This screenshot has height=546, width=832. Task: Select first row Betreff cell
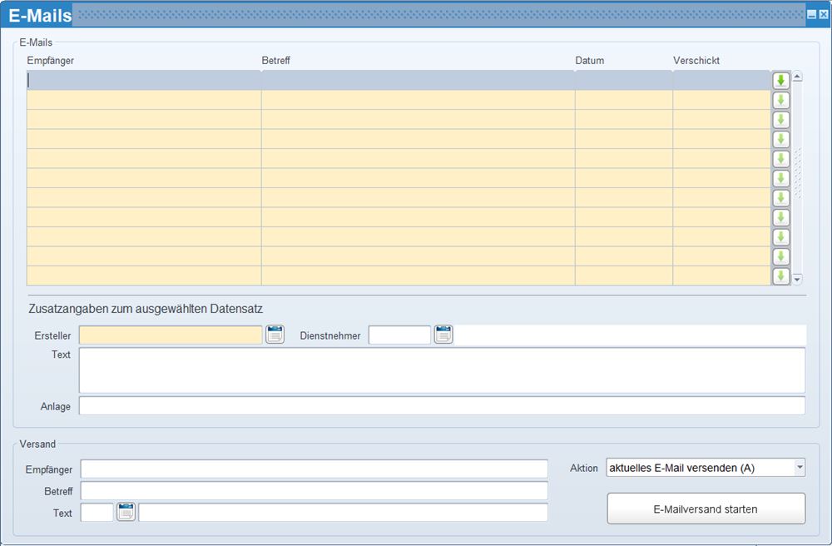click(x=418, y=81)
